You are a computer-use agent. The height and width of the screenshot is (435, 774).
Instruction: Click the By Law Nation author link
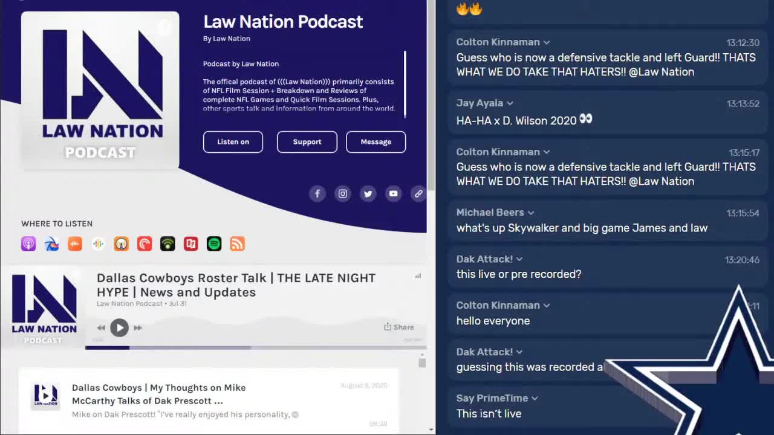227,39
